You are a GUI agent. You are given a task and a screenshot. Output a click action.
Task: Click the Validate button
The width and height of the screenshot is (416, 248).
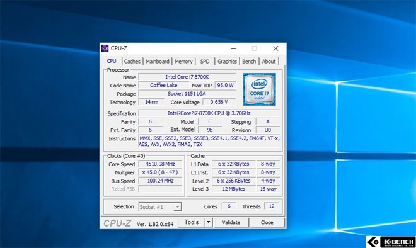pyautogui.click(x=231, y=223)
